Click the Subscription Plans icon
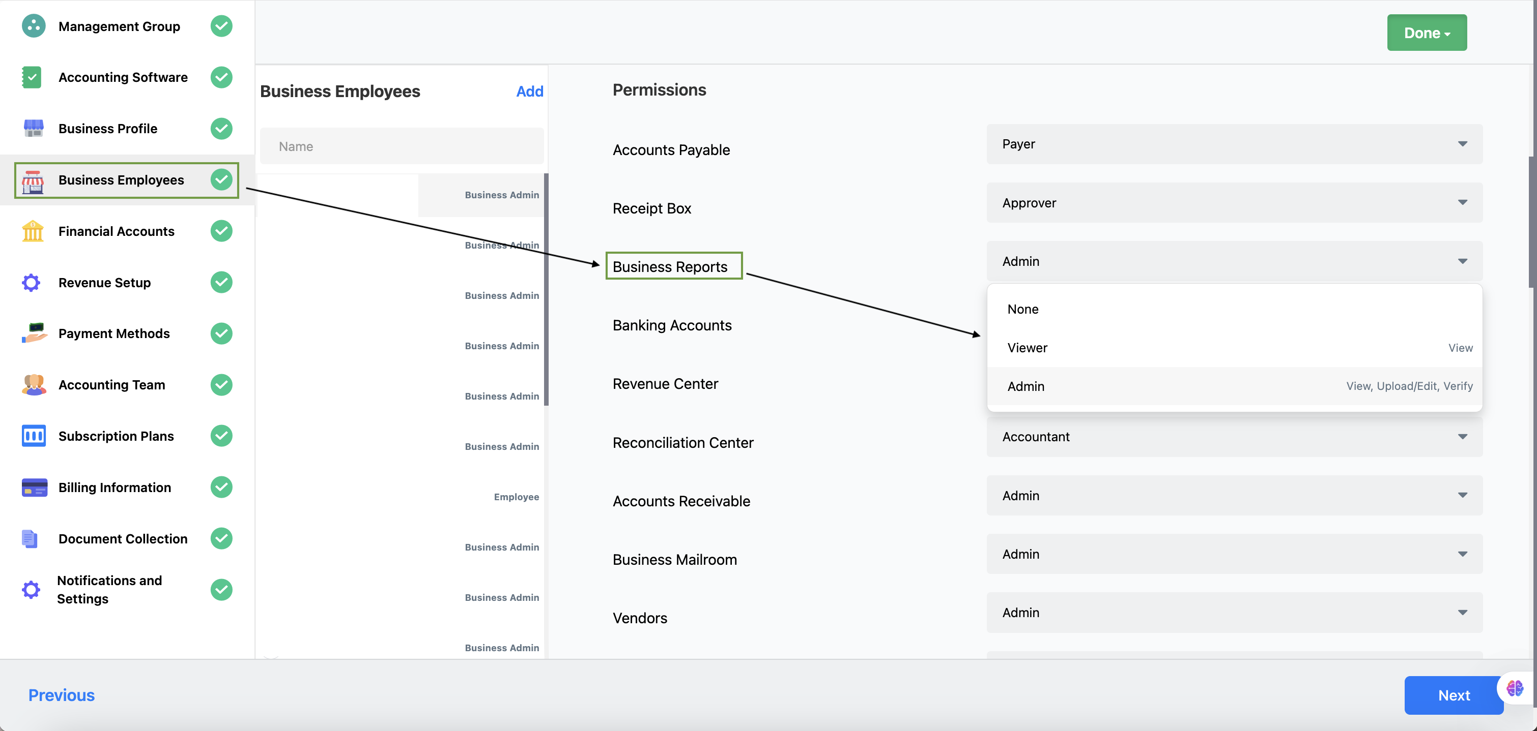1537x731 pixels. coord(34,436)
